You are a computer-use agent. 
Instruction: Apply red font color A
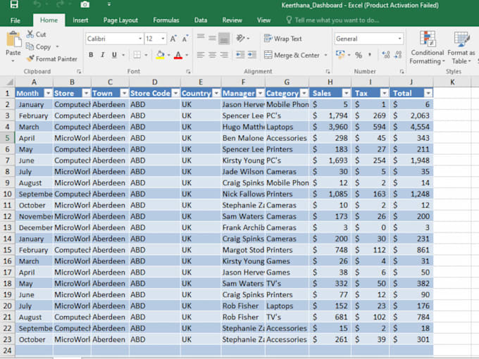[178, 55]
